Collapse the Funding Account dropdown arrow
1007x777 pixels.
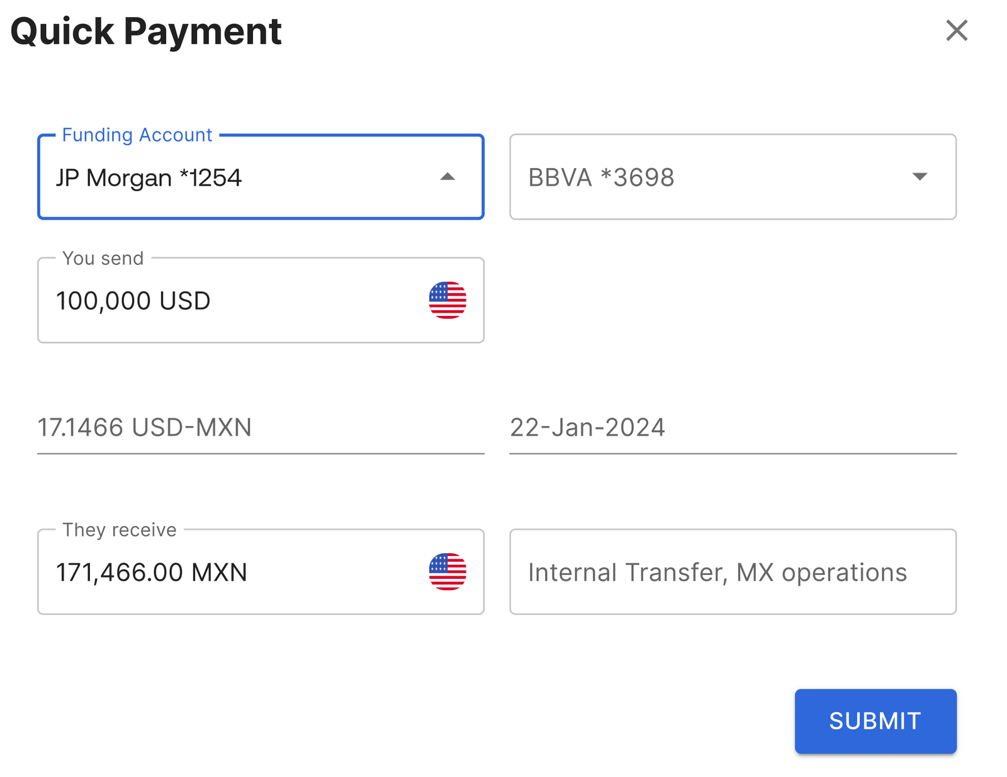(x=448, y=177)
